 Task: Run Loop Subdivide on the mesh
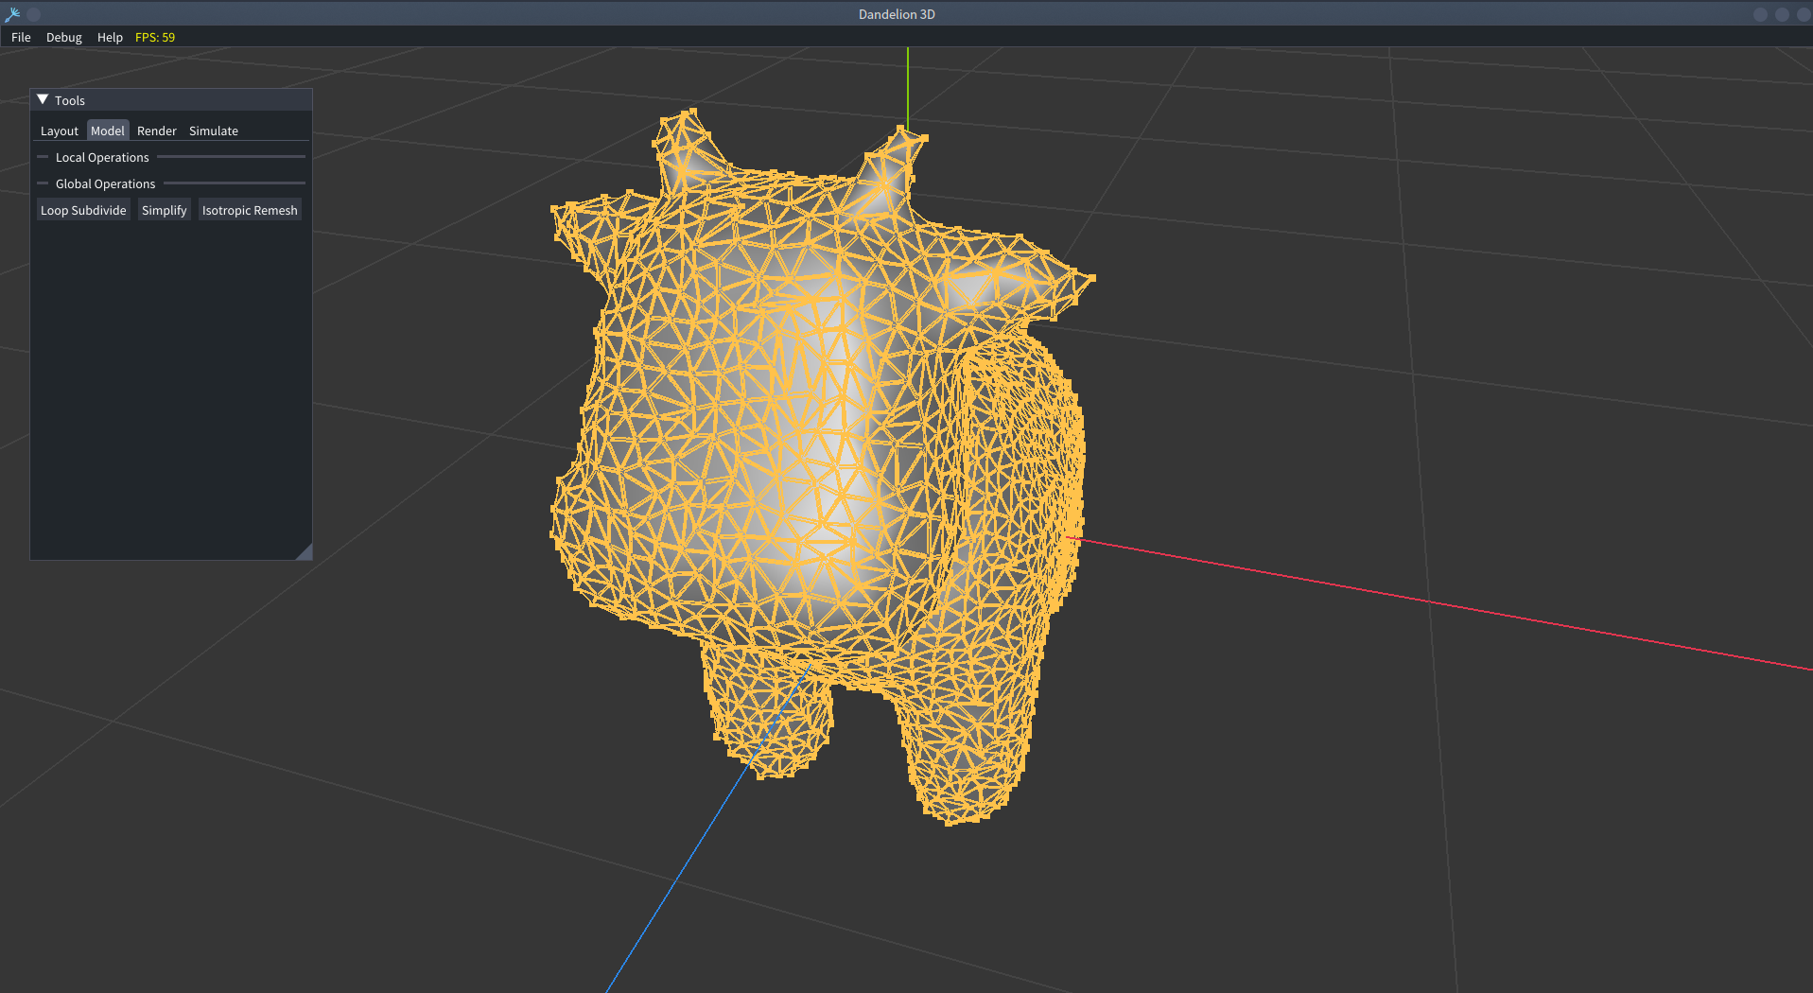(83, 210)
